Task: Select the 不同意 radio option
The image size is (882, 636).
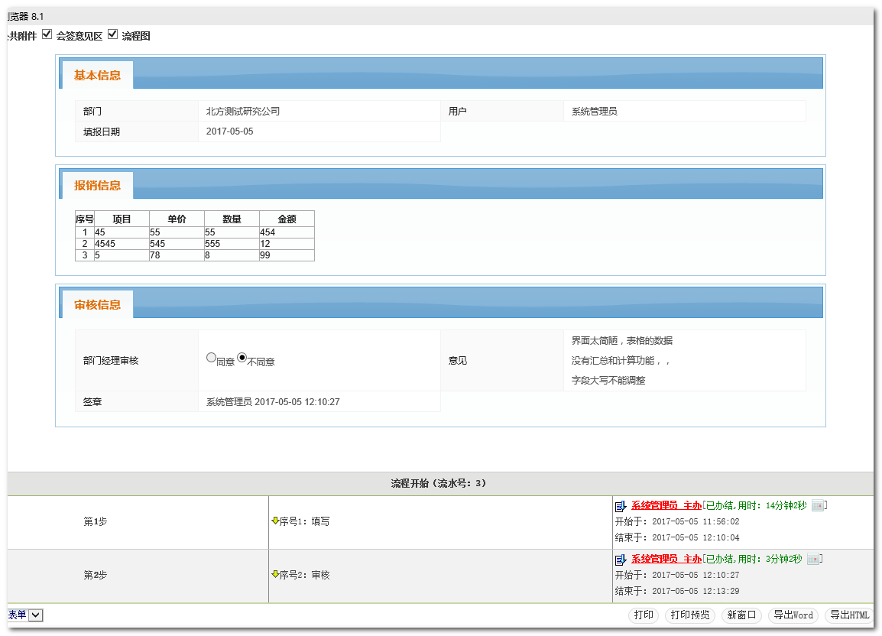Action: [x=242, y=357]
